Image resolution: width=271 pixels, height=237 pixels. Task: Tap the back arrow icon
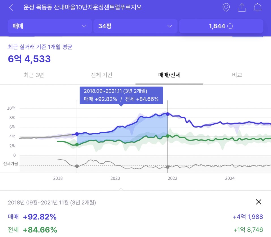(x=11, y=7)
